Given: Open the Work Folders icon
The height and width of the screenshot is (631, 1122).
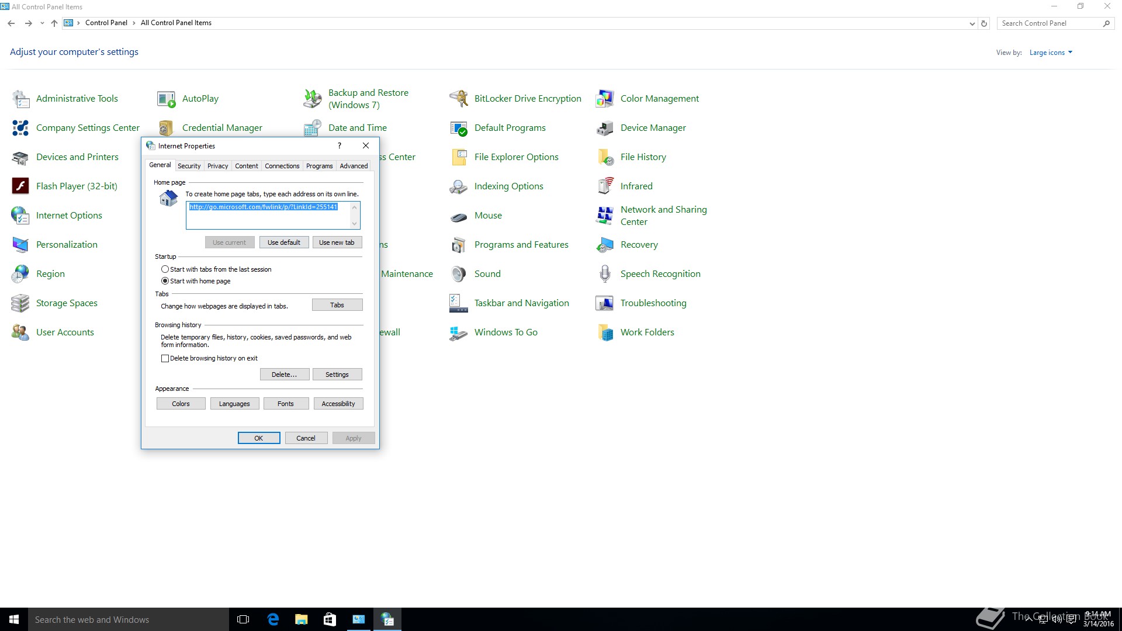Looking at the screenshot, I should [x=605, y=332].
